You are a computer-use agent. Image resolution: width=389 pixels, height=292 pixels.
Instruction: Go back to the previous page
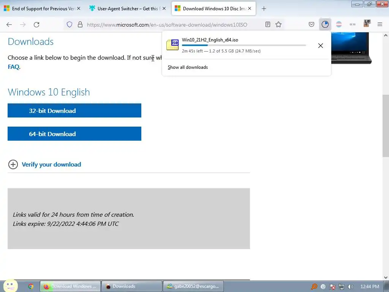click(9, 25)
